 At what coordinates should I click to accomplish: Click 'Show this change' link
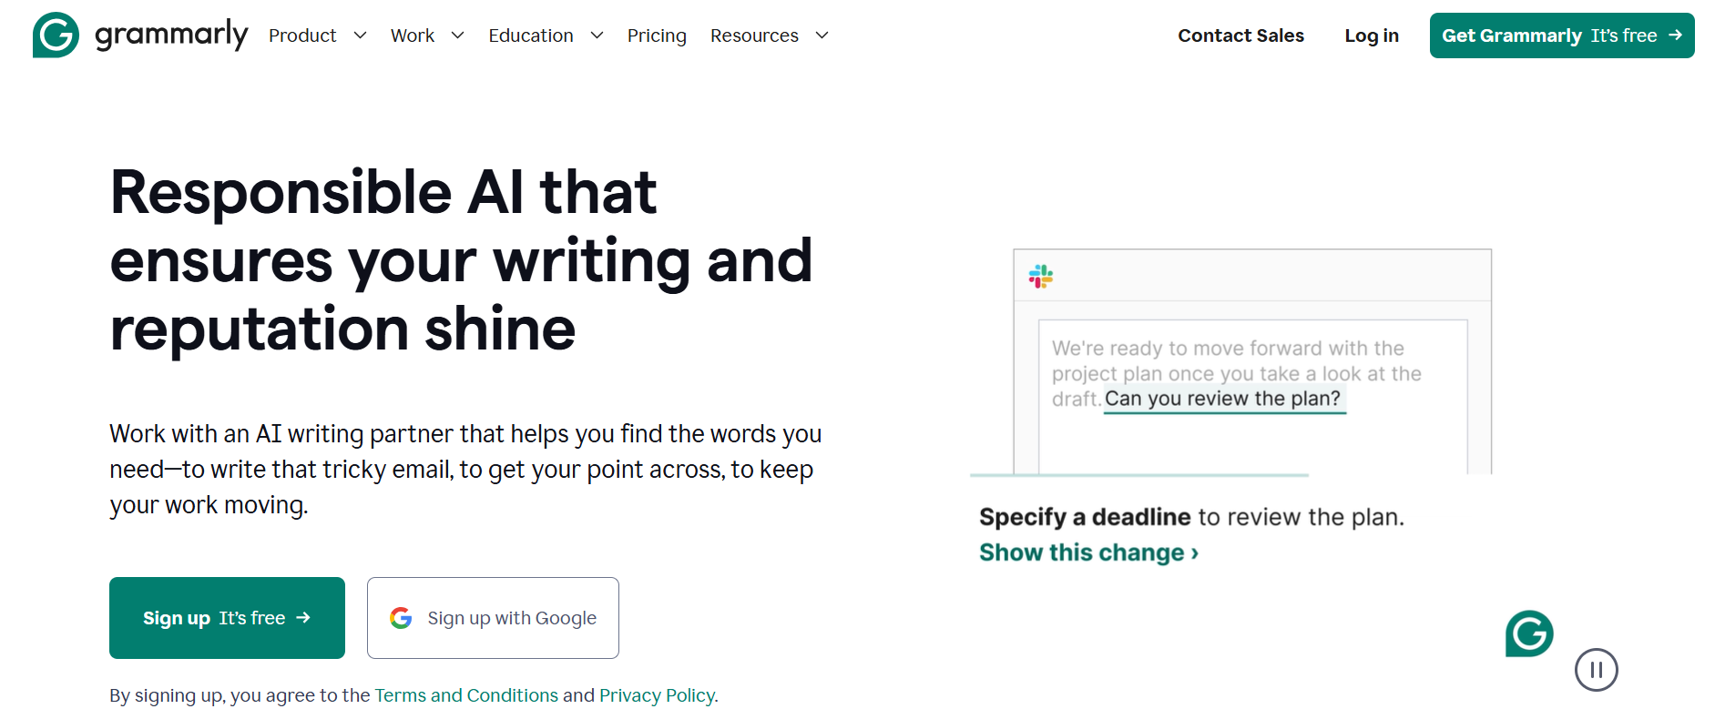(1088, 552)
